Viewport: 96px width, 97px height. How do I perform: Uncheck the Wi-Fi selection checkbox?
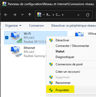pos(7,37)
